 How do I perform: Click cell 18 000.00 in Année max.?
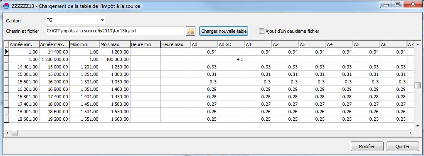click(54, 104)
